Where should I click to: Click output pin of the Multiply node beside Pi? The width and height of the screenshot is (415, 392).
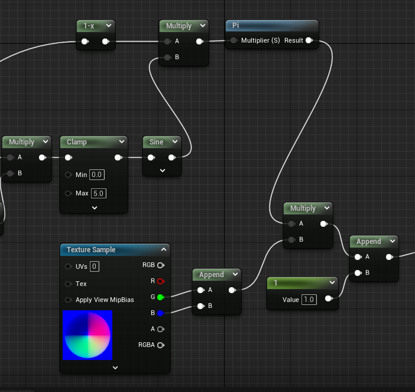pyautogui.click(x=200, y=41)
